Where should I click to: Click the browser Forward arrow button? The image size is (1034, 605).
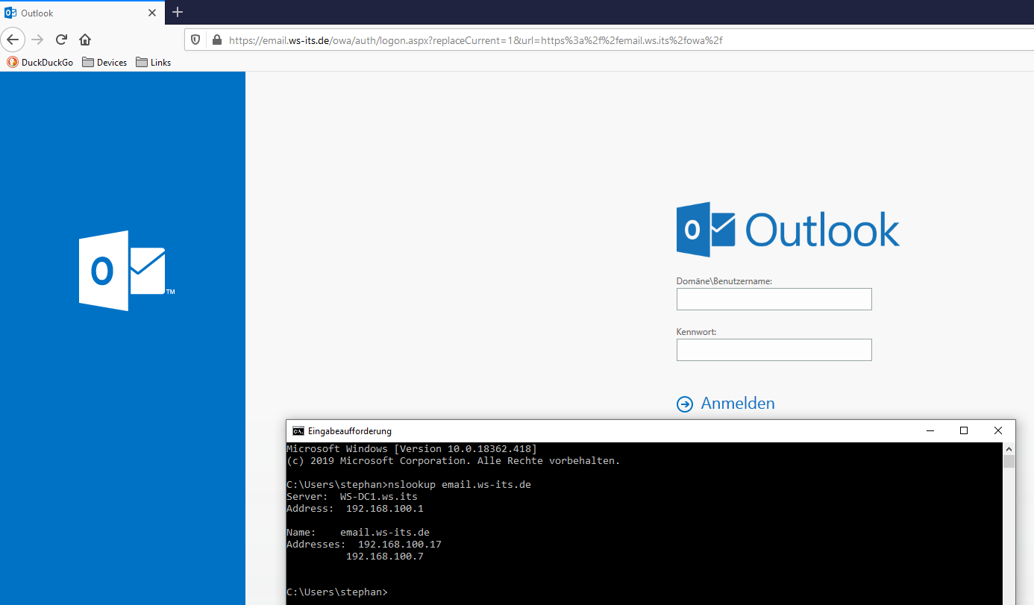37,40
